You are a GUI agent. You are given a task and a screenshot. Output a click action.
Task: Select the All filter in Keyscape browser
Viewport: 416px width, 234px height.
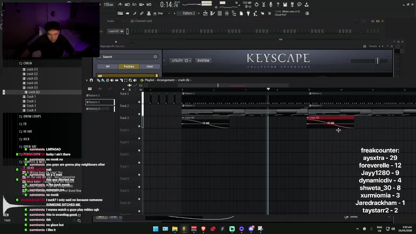(108, 66)
